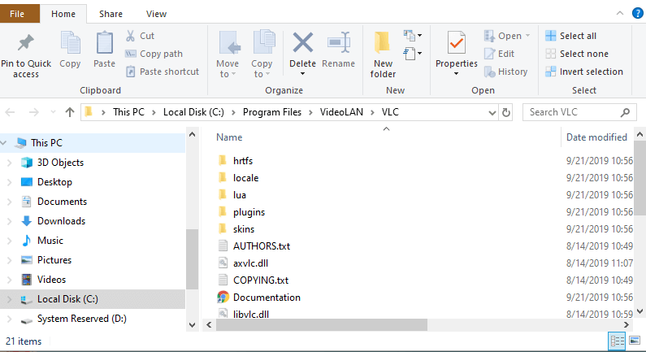This screenshot has height=352, width=646.
Task: Click VideoLAN in the address path
Action: 341,112
